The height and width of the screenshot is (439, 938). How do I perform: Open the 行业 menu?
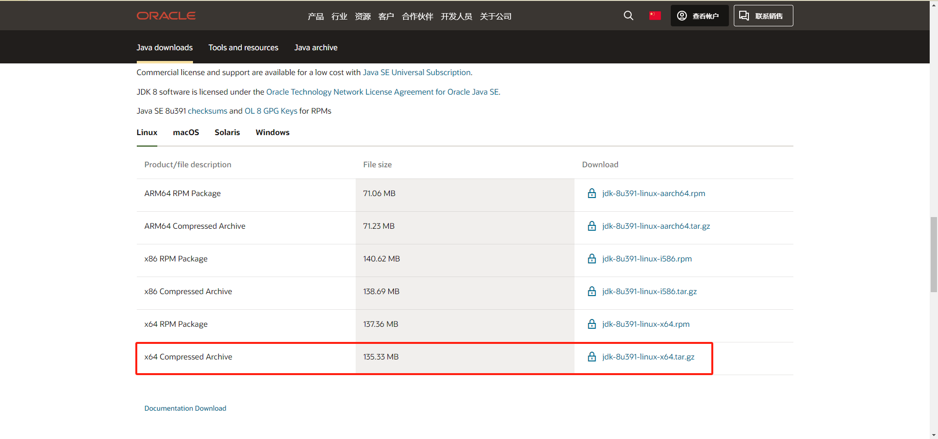(339, 16)
